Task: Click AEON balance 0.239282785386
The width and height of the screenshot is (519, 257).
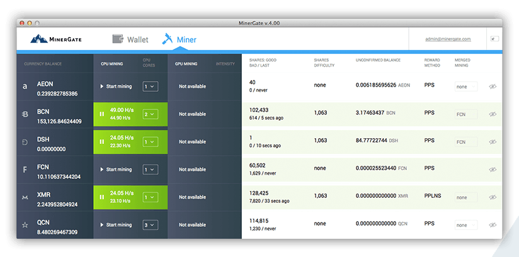Action: [57, 94]
